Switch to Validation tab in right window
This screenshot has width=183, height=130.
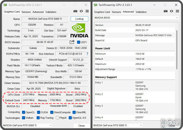[141, 12]
